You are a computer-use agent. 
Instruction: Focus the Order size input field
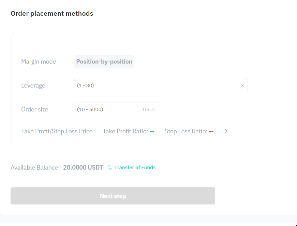pyautogui.click(x=117, y=109)
